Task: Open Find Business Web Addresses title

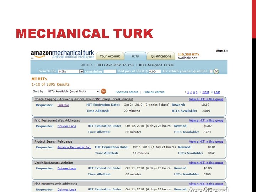Action: 56,184
